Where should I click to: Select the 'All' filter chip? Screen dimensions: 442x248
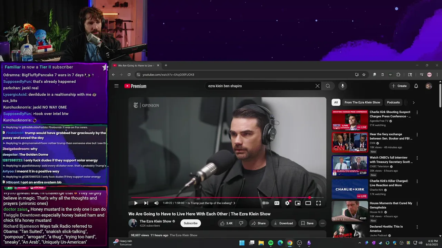pyautogui.click(x=336, y=102)
